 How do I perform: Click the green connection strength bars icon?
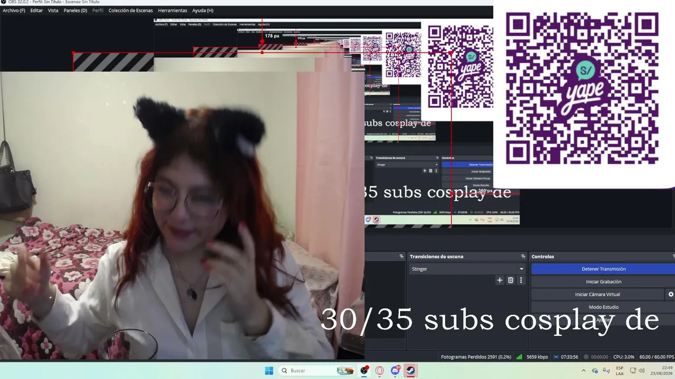[x=519, y=357]
